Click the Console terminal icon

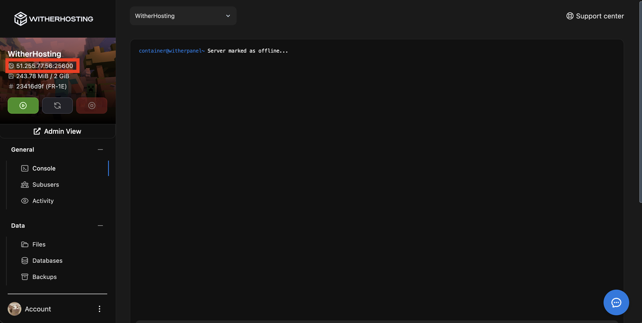click(25, 169)
